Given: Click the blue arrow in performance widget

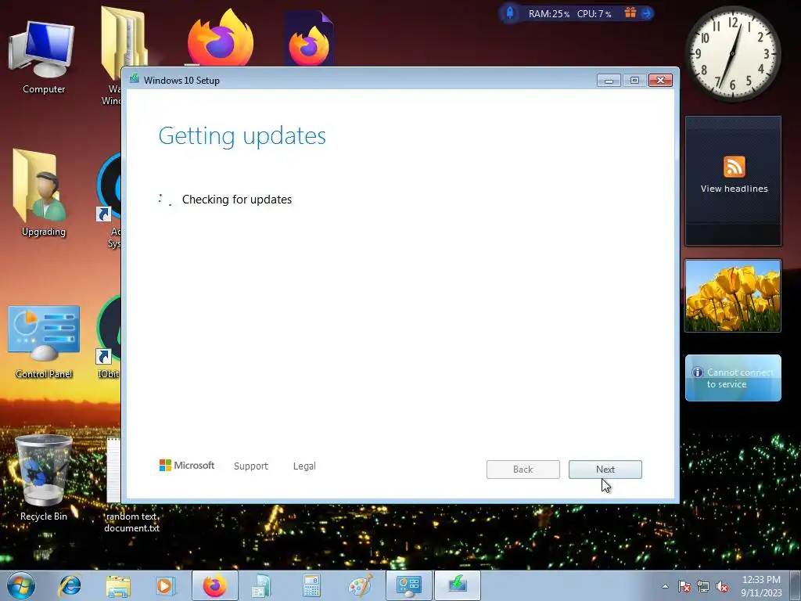Looking at the screenshot, I should pyautogui.click(x=646, y=13).
